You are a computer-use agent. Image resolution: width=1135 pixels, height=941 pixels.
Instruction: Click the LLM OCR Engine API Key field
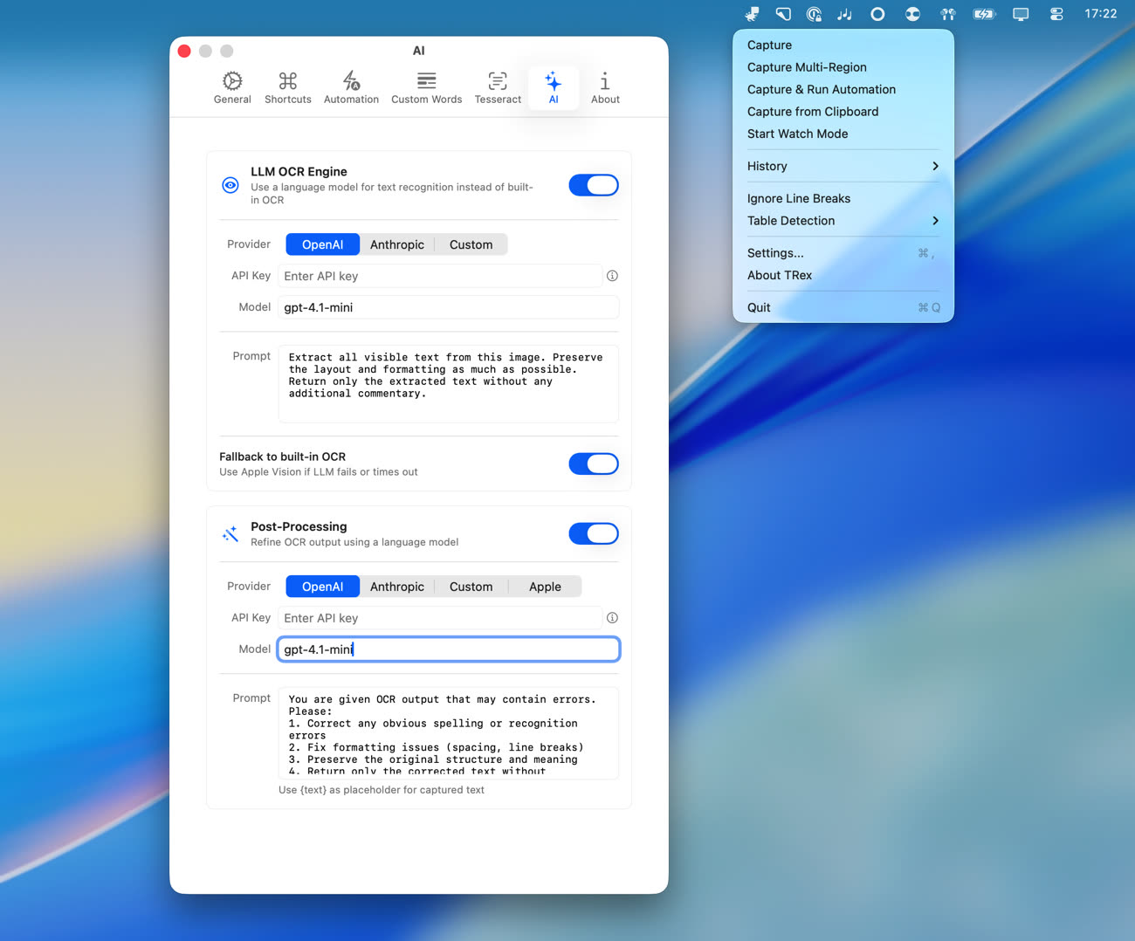[x=440, y=276]
